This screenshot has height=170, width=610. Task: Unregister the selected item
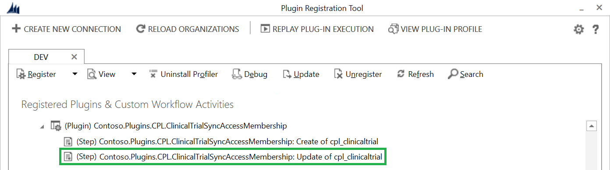pos(358,74)
